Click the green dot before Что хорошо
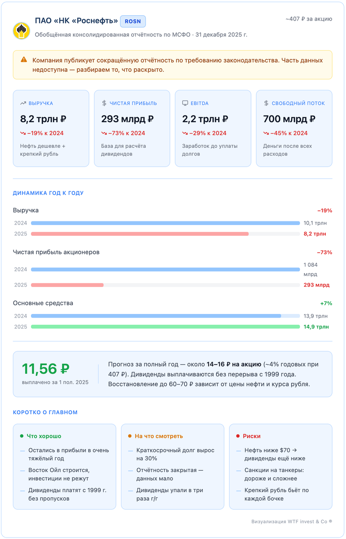 tap(22, 436)
